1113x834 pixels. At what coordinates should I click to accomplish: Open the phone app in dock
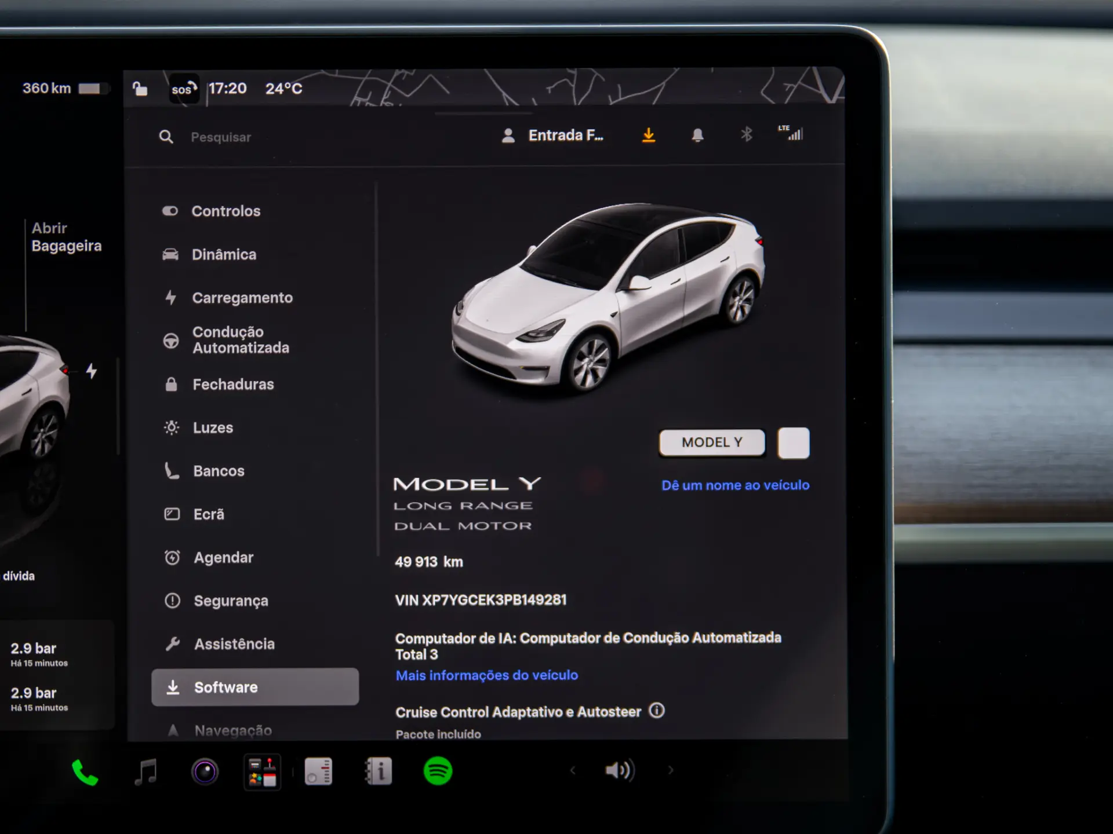coord(85,772)
